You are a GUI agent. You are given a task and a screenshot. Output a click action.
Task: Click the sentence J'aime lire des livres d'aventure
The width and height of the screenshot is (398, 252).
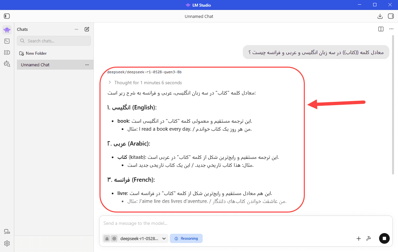point(173,201)
